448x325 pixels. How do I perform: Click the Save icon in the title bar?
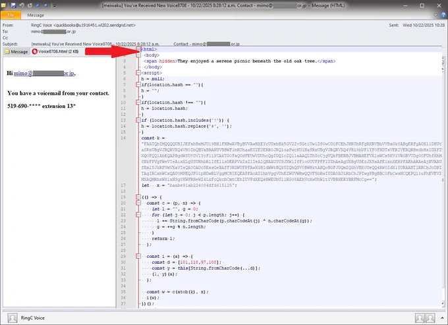13,5
